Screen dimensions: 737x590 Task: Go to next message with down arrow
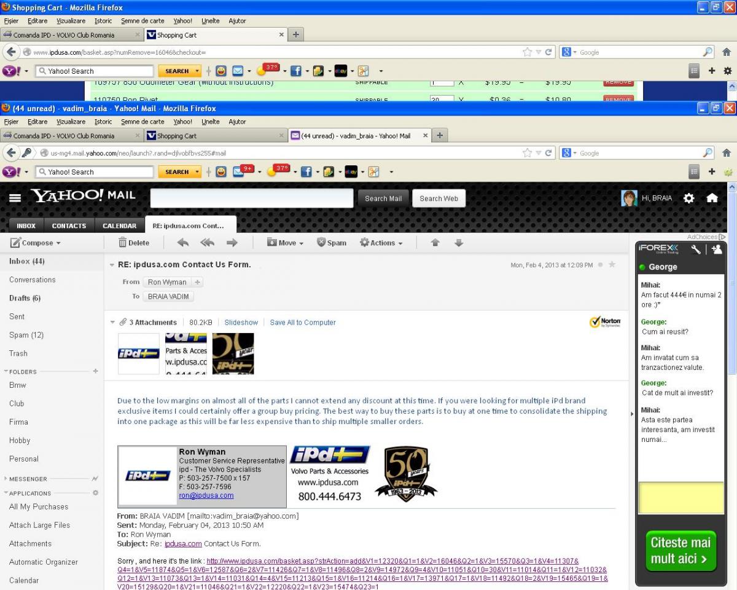(458, 243)
